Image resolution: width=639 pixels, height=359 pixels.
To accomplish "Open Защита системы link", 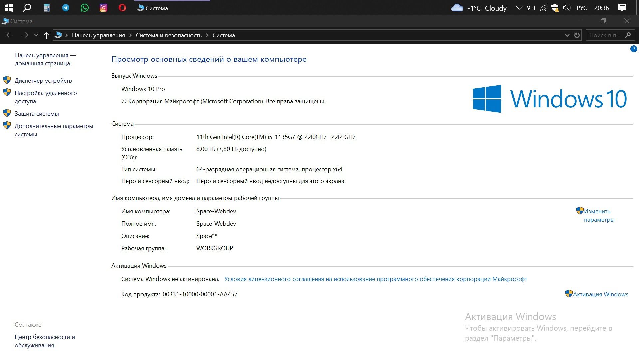I will [x=37, y=114].
